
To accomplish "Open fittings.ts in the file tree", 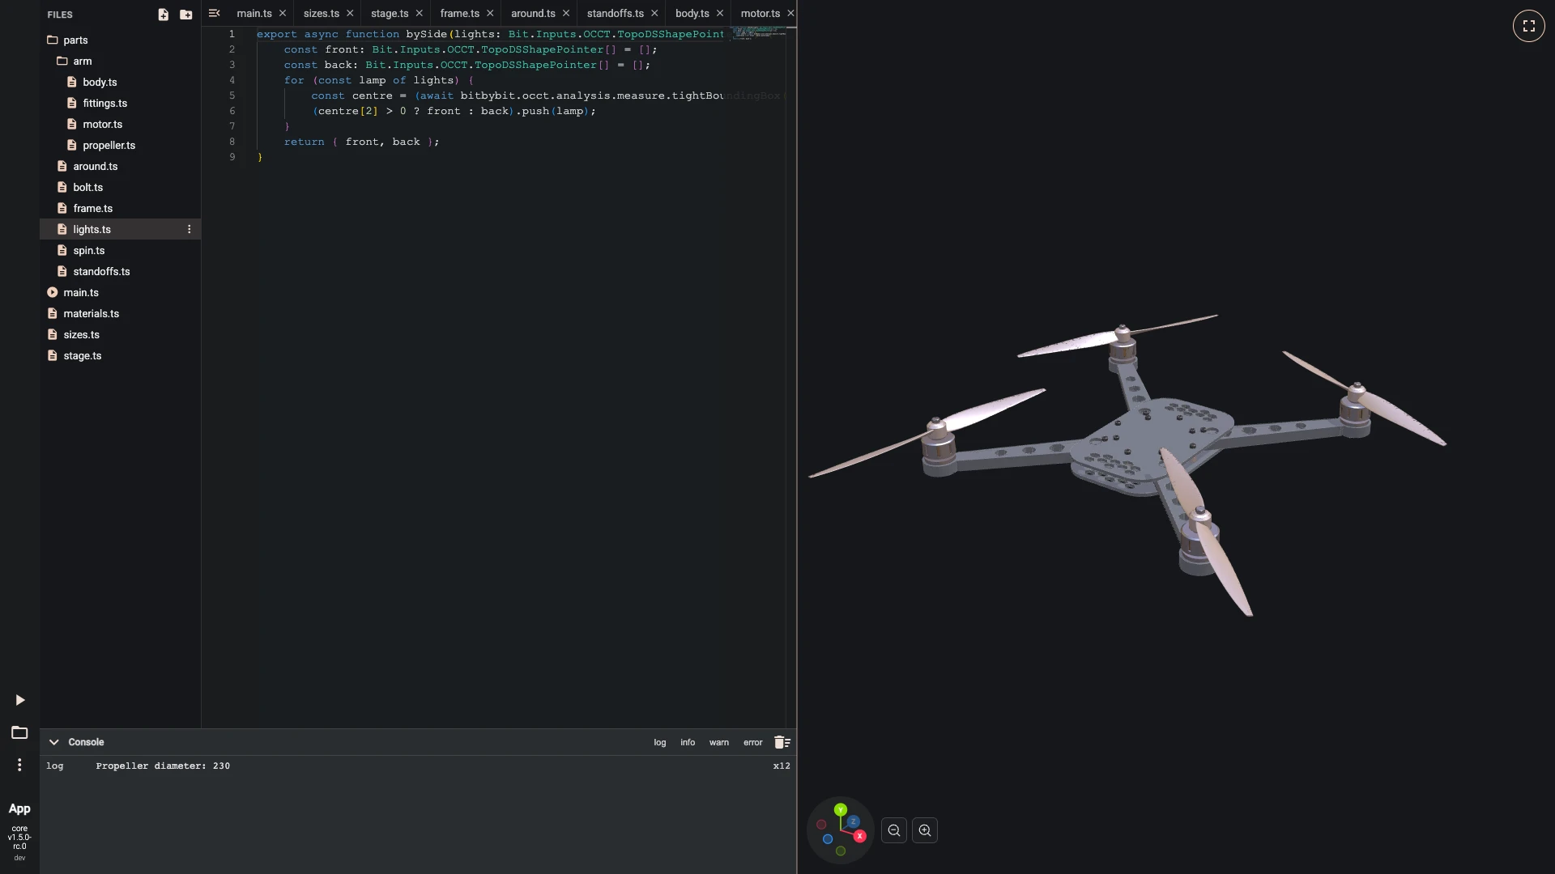I will point(120,104).
